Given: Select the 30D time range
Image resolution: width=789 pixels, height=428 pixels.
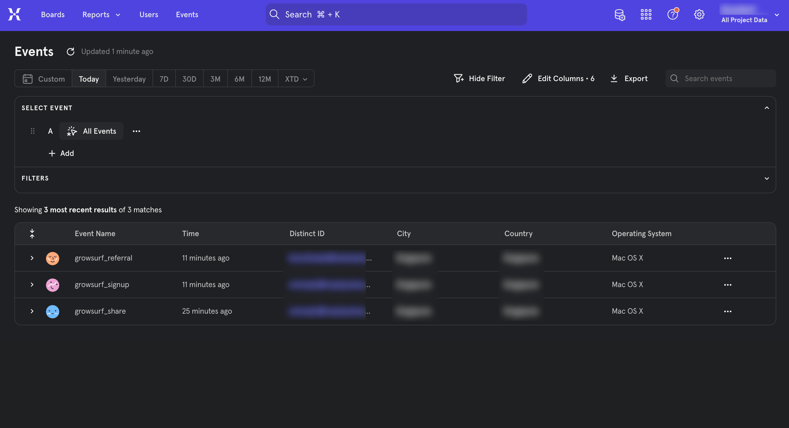Looking at the screenshot, I should (x=189, y=79).
